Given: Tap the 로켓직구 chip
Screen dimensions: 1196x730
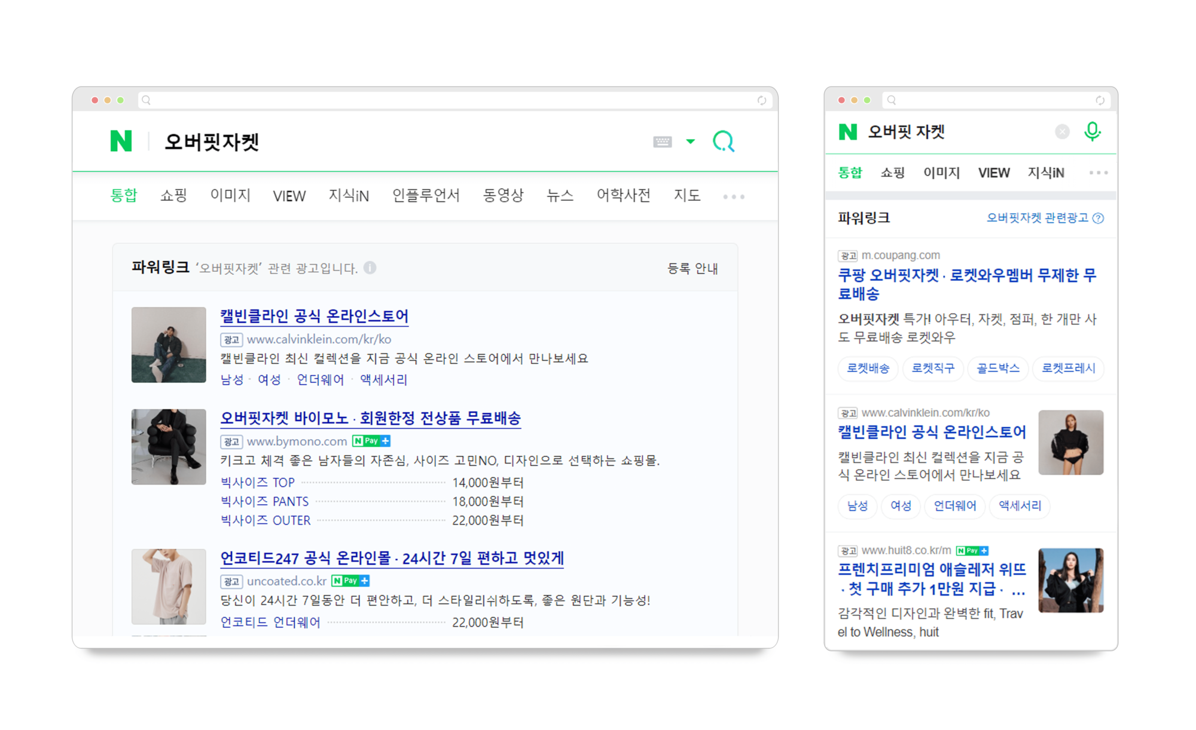Looking at the screenshot, I should [933, 368].
